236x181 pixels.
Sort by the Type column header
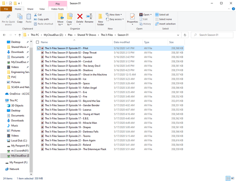coord(147,42)
